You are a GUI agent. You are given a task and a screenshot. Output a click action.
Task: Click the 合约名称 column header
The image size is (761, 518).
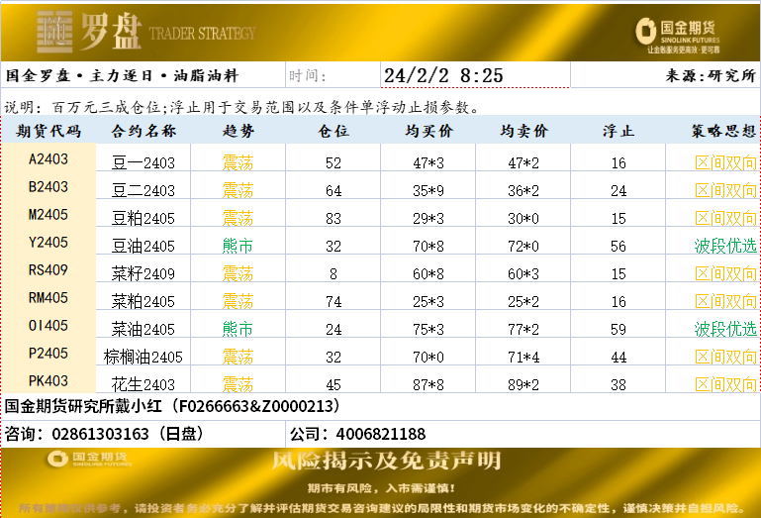(x=143, y=131)
